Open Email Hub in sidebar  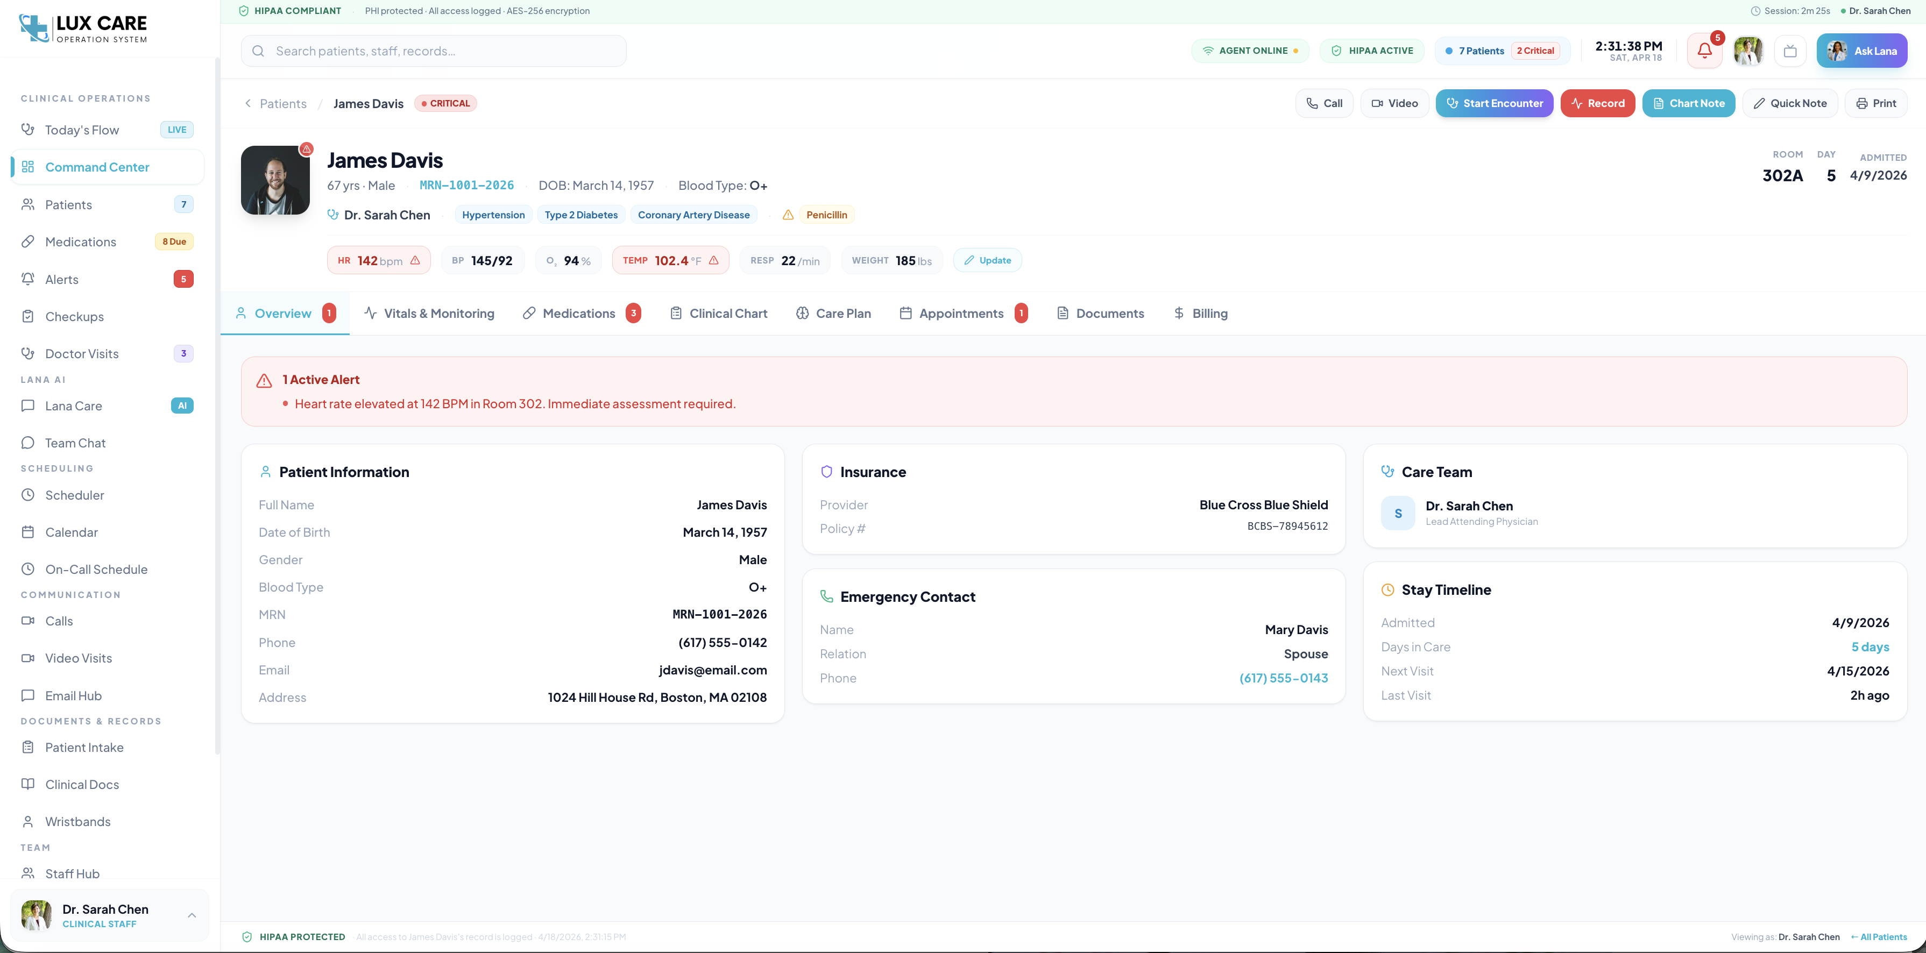pyautogui.click(x=108, y=695)
